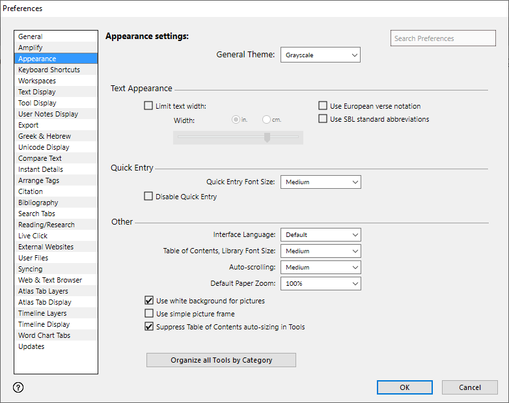Select Keyboard Shortcuts in the sidebar
Viewport: 509px width, 403px height.
49,70
